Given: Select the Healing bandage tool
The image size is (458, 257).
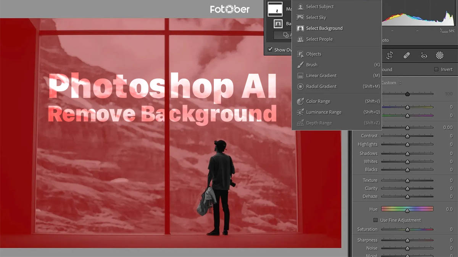Looking at the screenshot, I should pos(407,56).
